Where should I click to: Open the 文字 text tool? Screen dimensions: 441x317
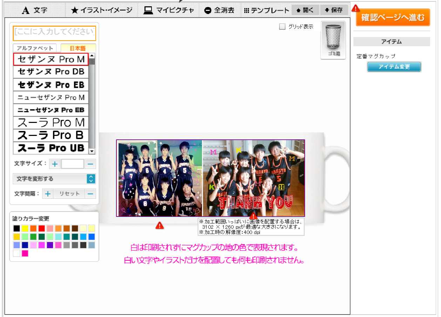(34, 11)
